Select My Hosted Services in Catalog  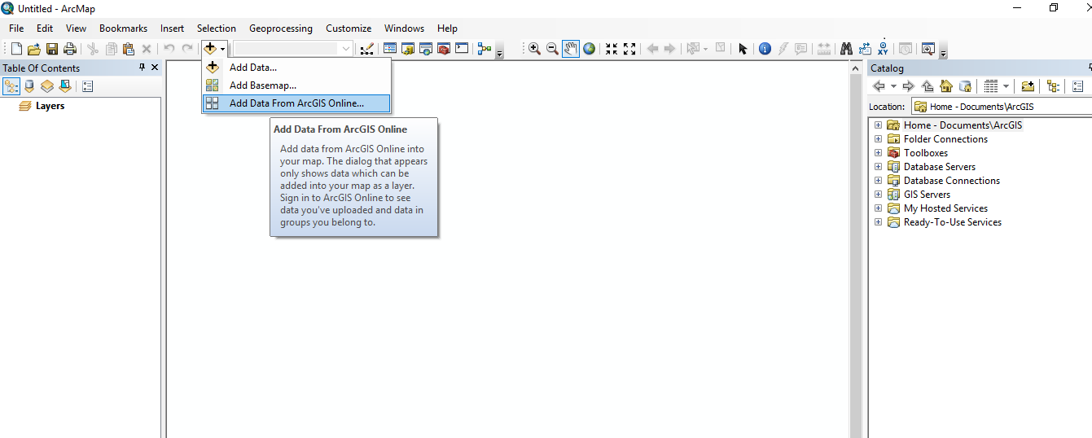945,208
